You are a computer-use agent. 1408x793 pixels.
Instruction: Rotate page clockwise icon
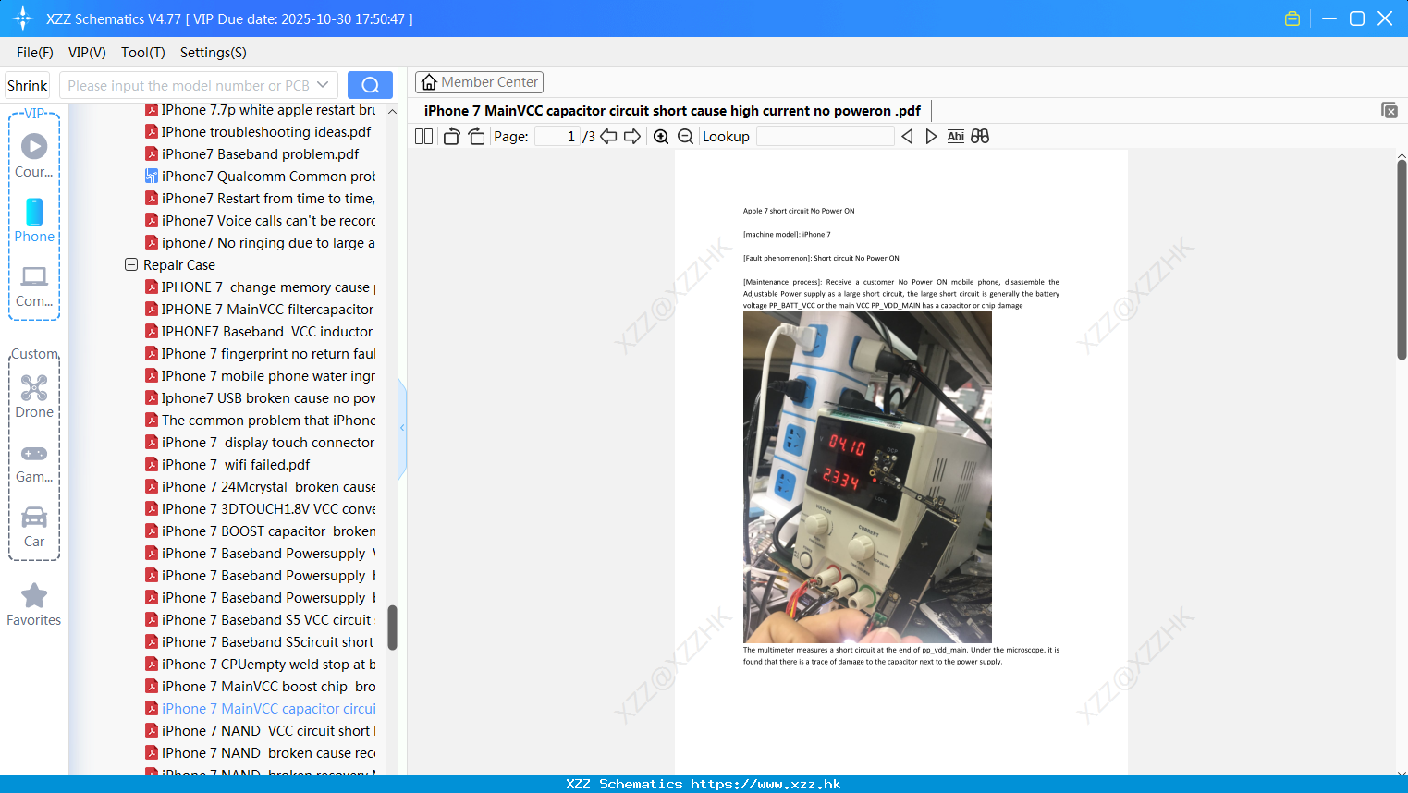[x=476, y=137]
